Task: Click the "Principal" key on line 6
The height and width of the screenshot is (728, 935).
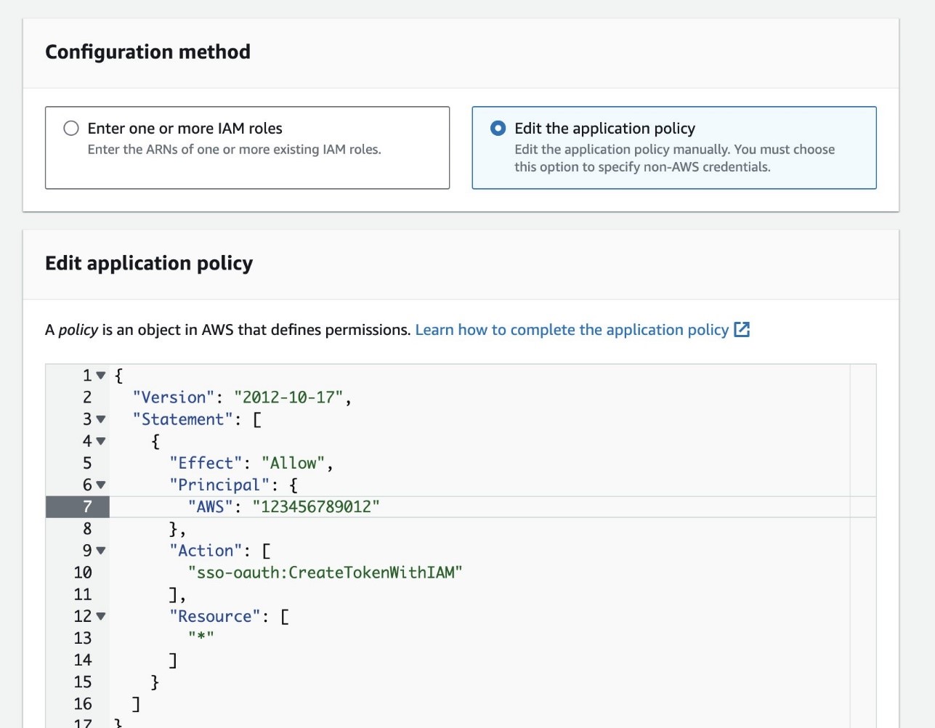Action: coord(219,485)
